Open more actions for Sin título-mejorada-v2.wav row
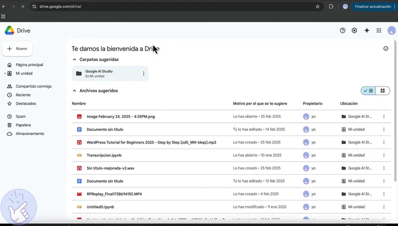 [384, 169]
